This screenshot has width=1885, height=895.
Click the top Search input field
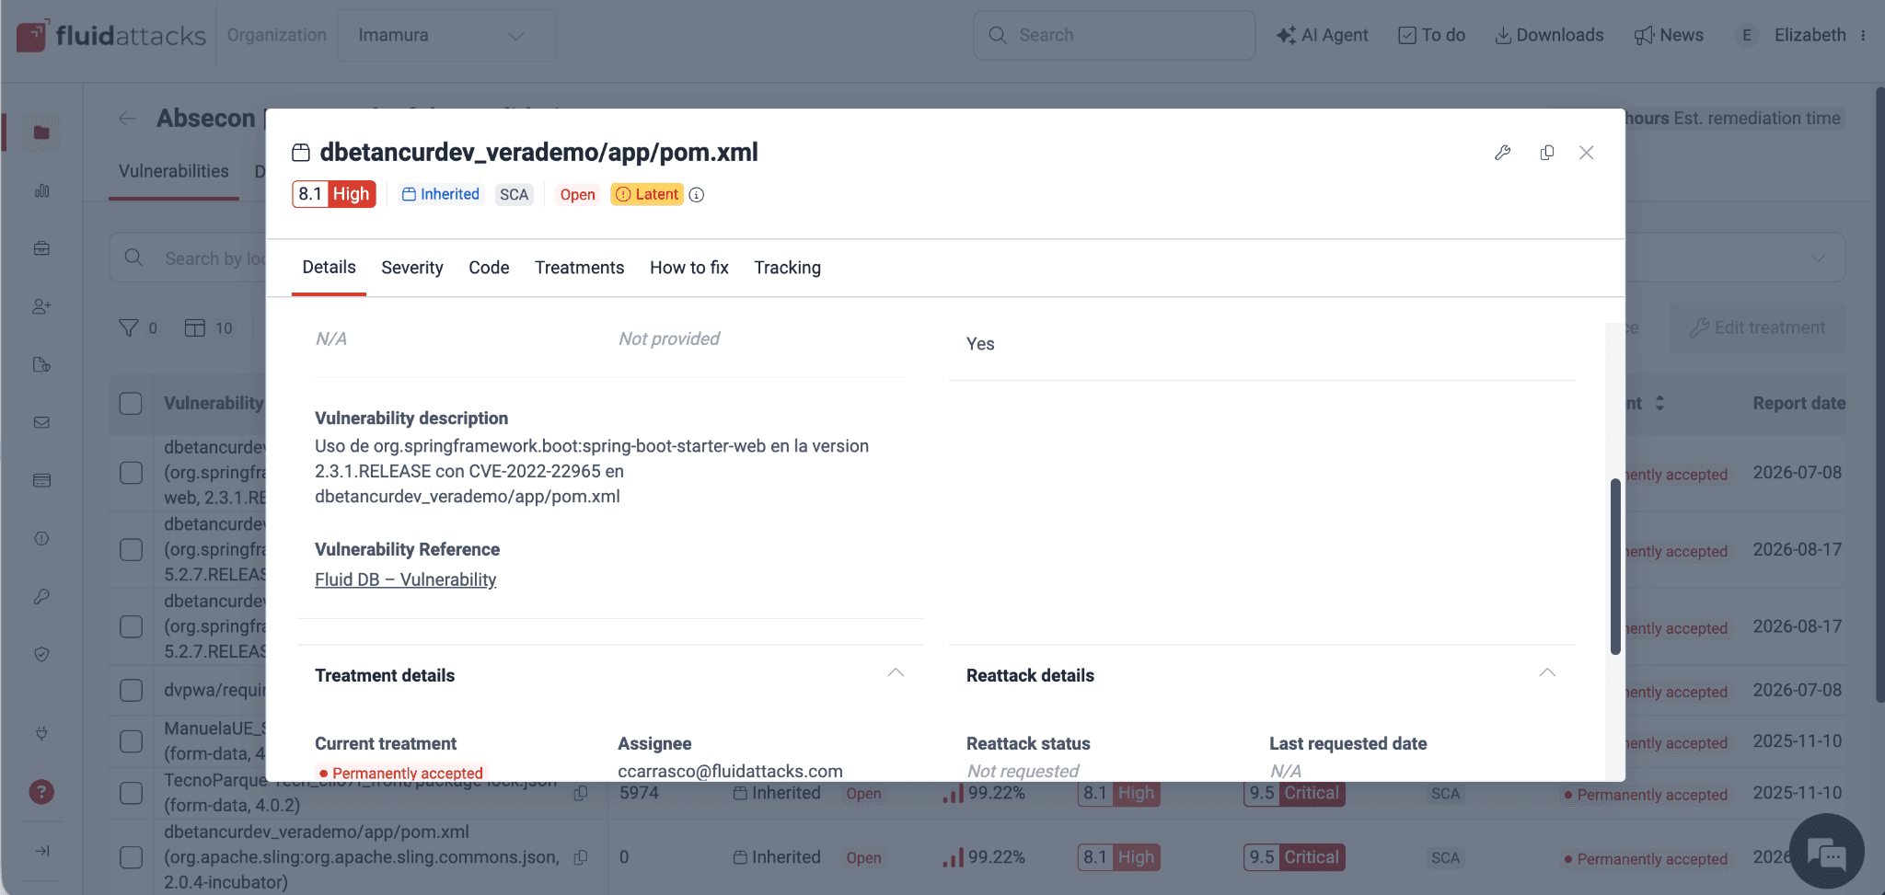[1114, 35]
